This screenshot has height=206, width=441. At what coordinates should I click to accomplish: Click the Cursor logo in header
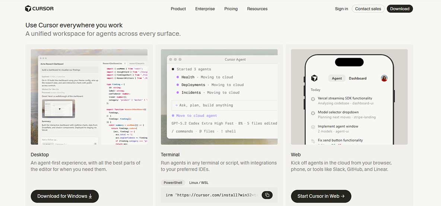[39, 9]
